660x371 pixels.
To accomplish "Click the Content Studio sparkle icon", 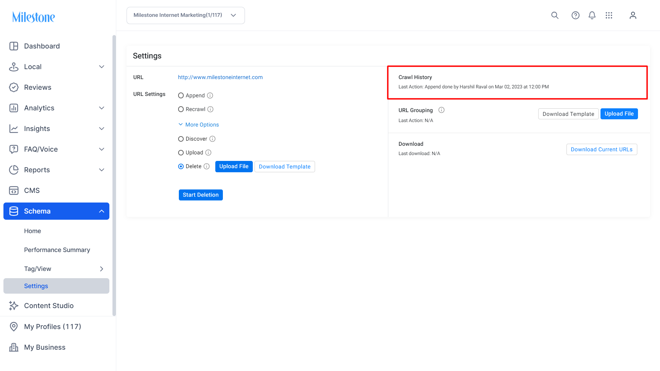I will click(x=14, y=306).
